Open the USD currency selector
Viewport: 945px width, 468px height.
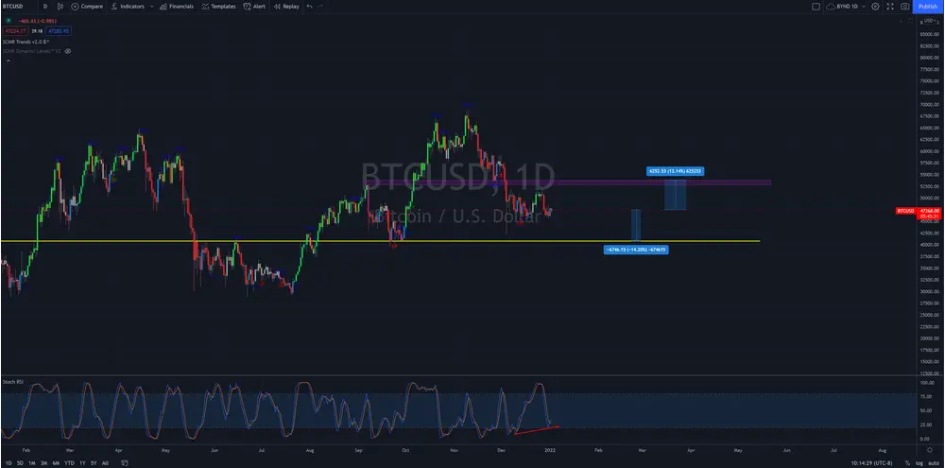(x=931, y=21)
